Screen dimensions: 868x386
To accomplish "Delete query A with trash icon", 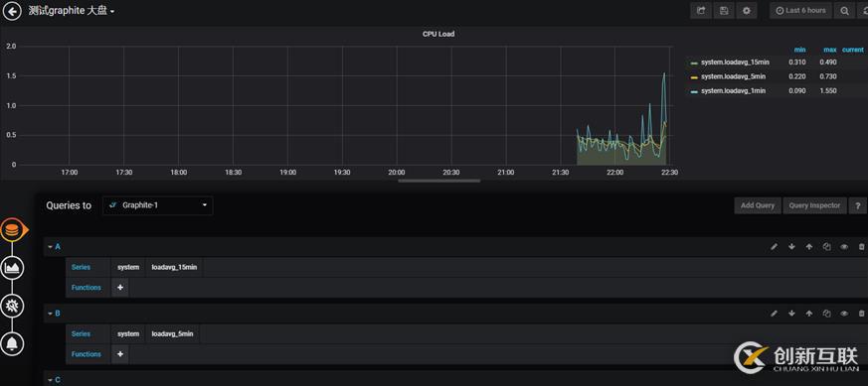I will [861, 247].
